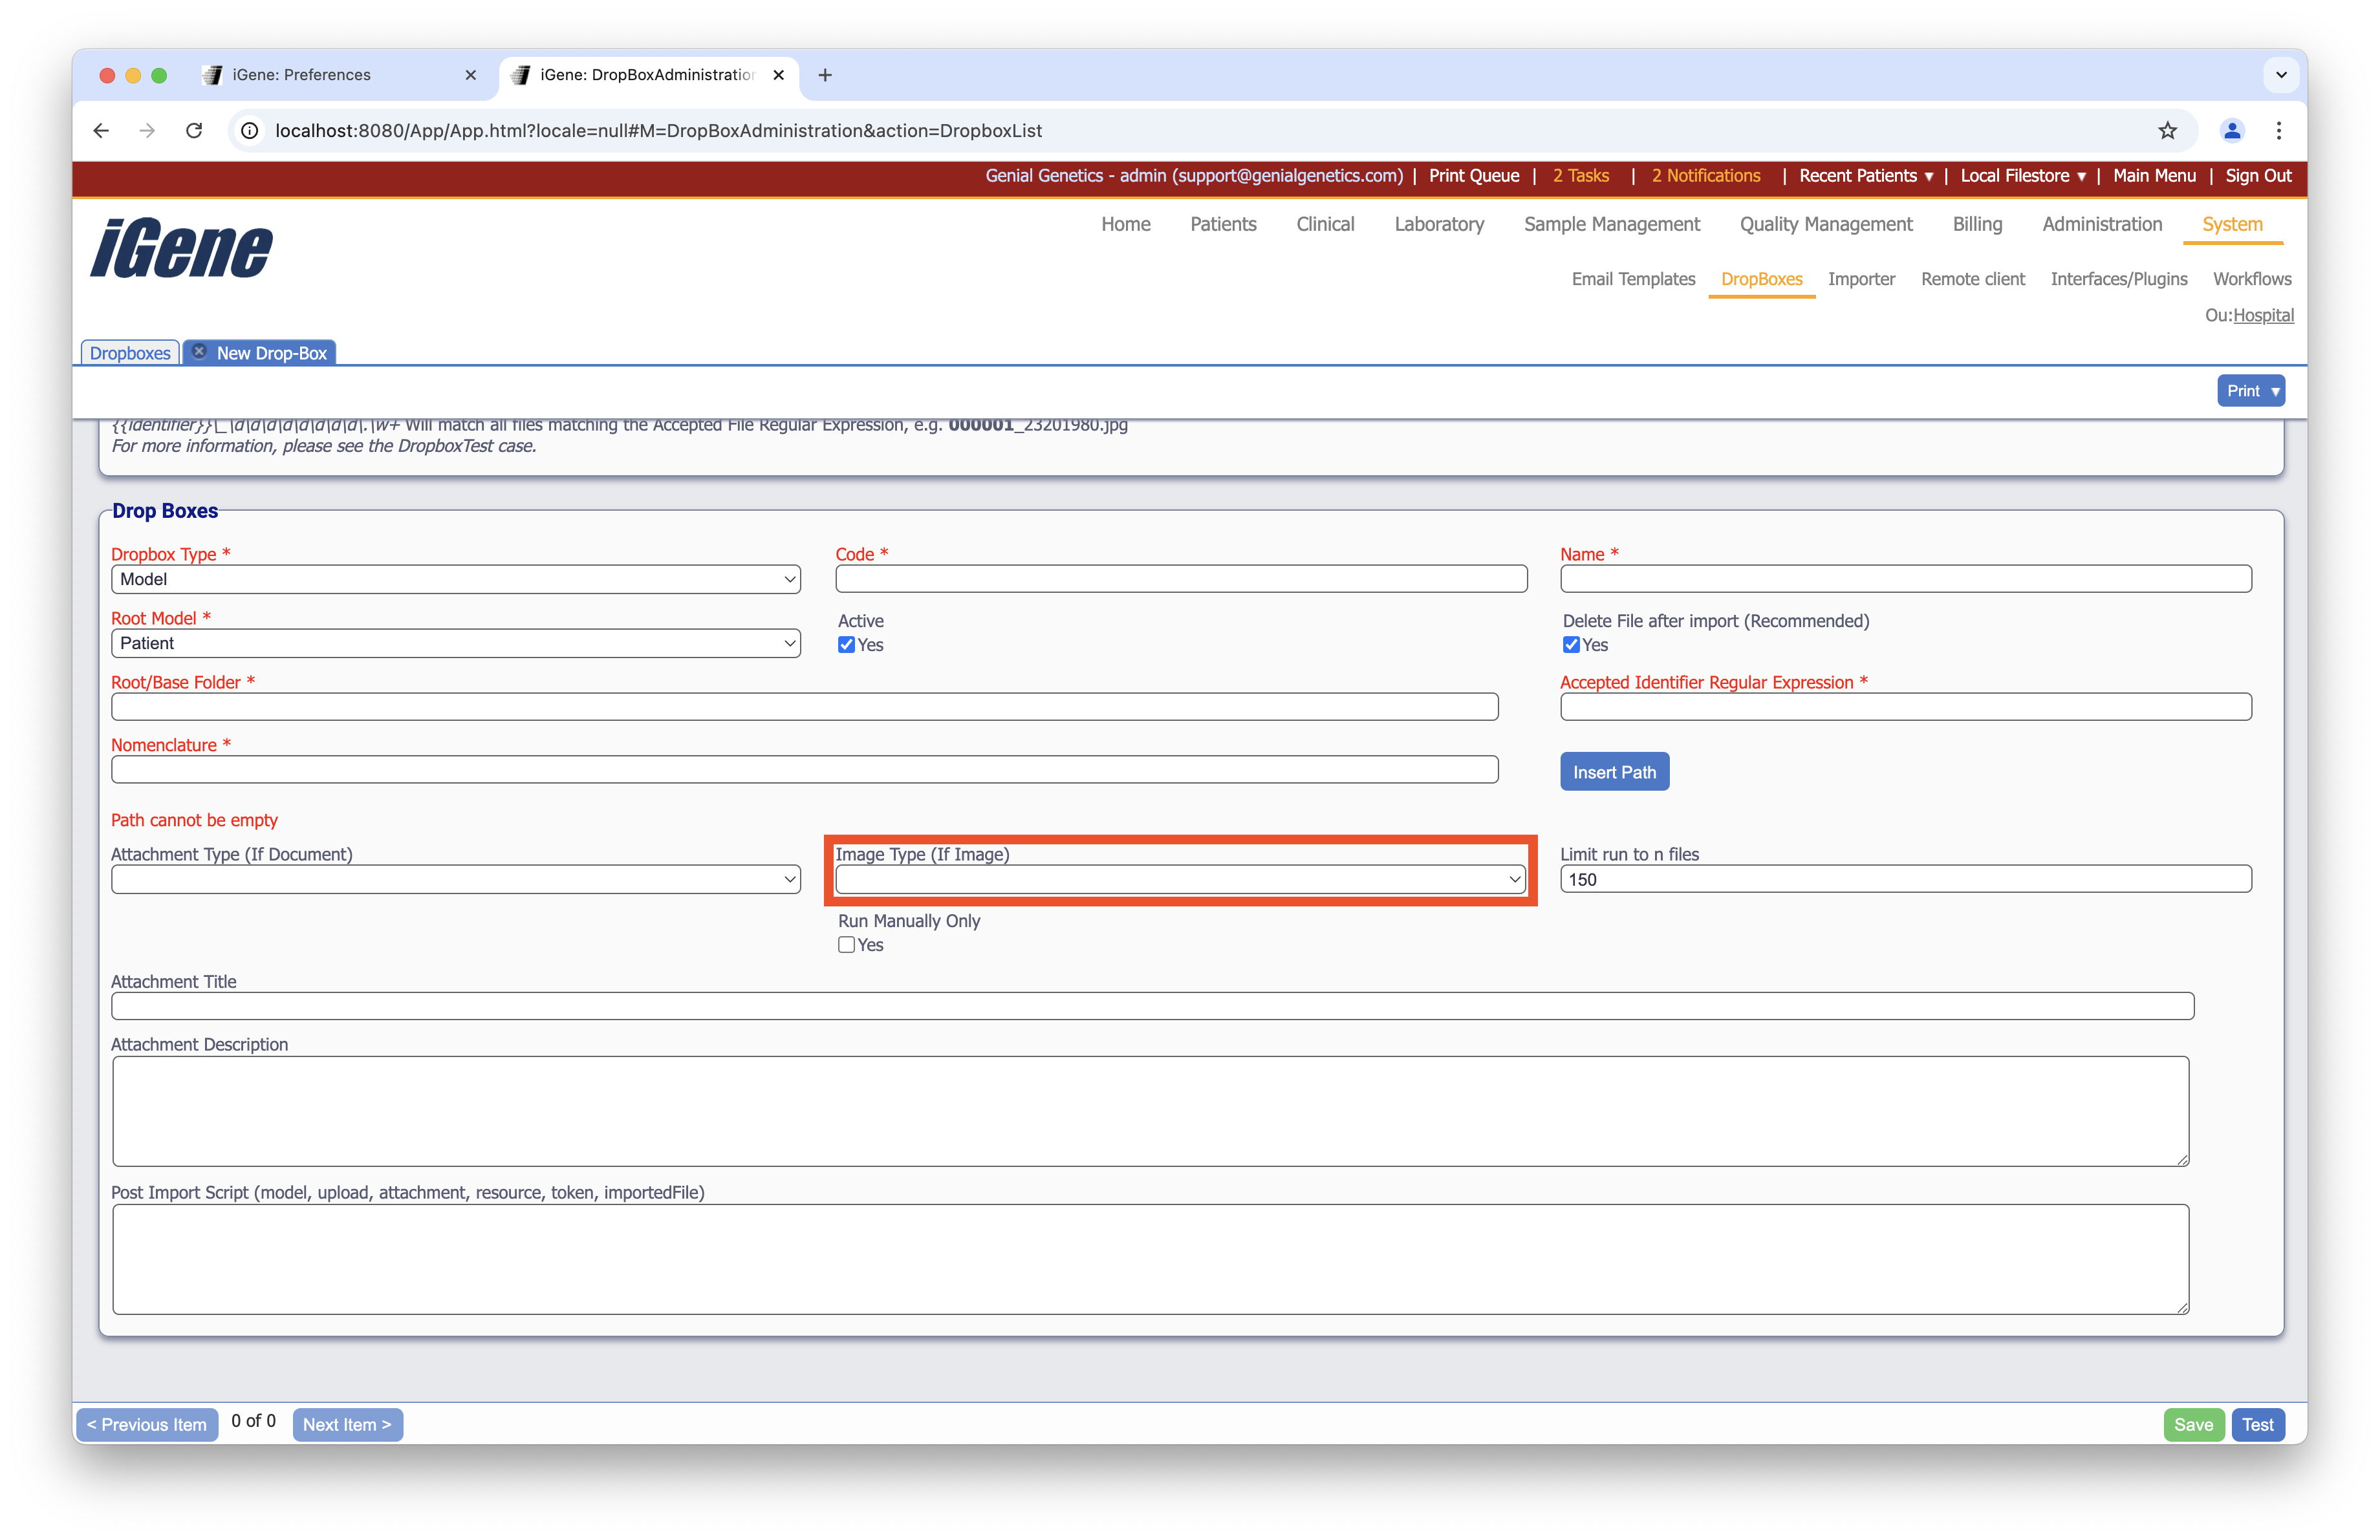Screen dimensions: 2380x1540
Task: Open the Print dropdown button
Action: pyautogui.click(x=2250, y=390)
